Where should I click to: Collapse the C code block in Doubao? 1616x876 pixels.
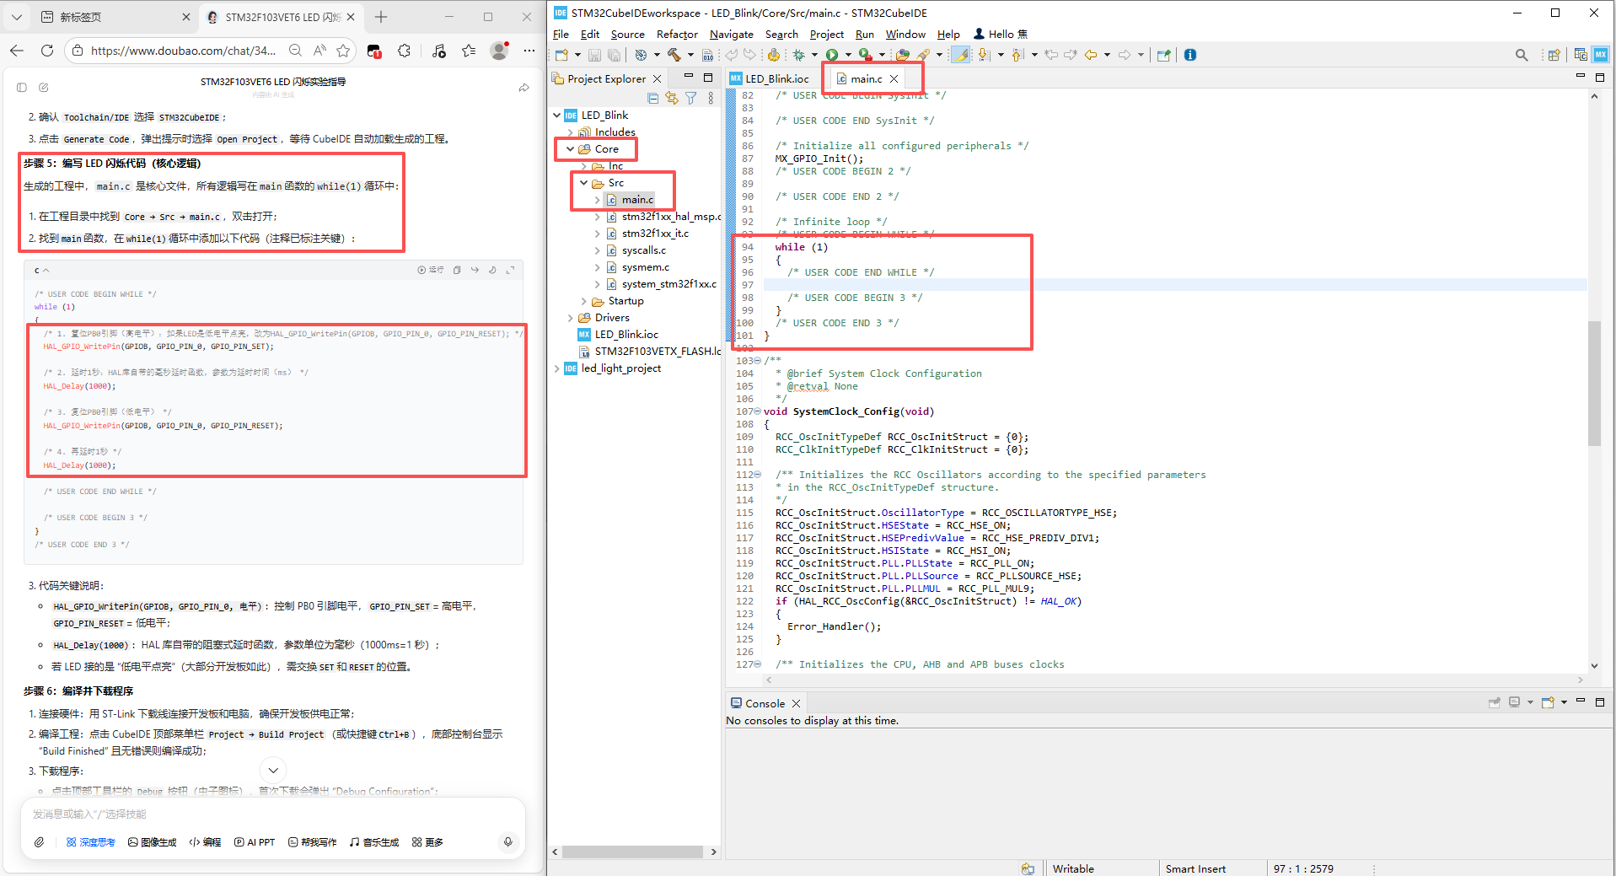[46, 270]
